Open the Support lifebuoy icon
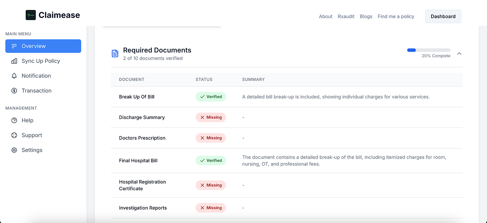Viewport: 487px width, 223px height. click(x=14, y=135)
